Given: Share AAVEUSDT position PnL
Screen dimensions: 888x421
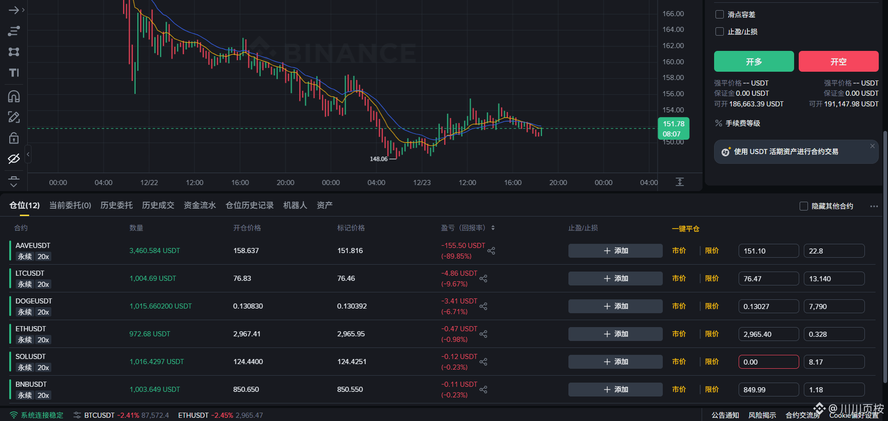Looking at the screenshot, I should point(491,251).
